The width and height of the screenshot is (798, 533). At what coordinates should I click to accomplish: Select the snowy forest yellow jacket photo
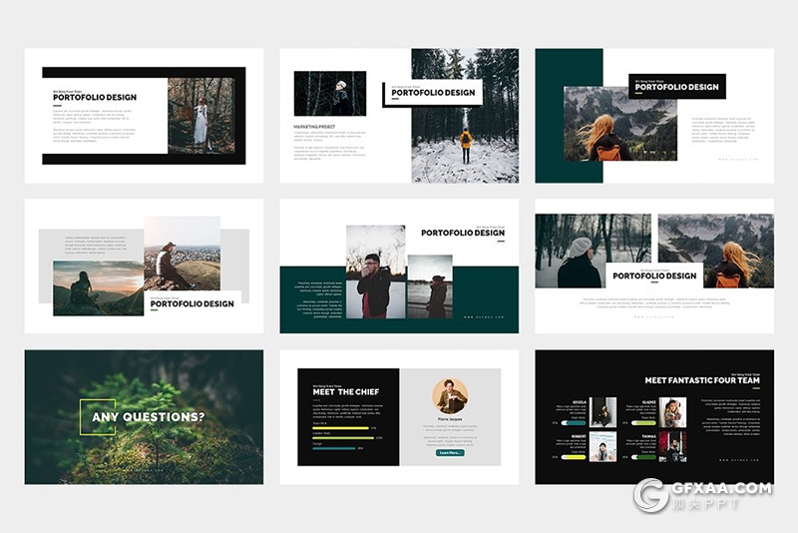point(464,116)
